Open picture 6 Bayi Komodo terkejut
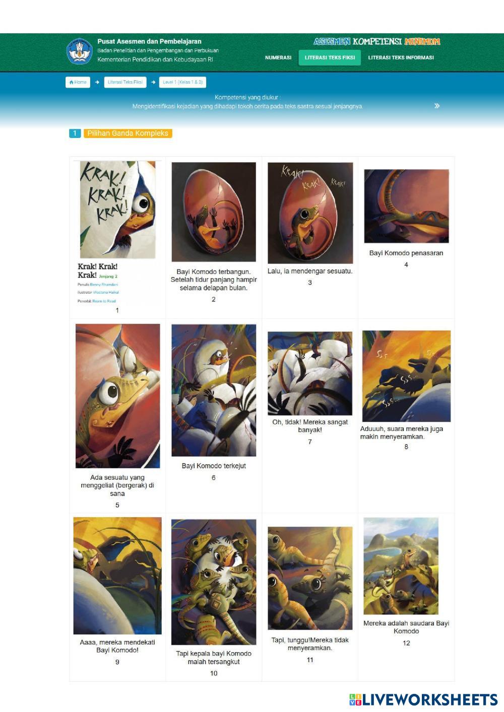 214,390
